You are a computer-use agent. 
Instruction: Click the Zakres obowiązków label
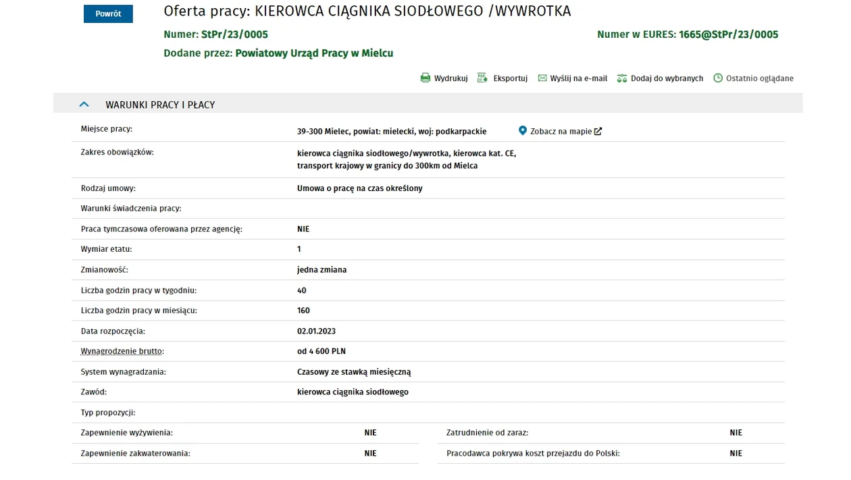(x=117, y=153)
